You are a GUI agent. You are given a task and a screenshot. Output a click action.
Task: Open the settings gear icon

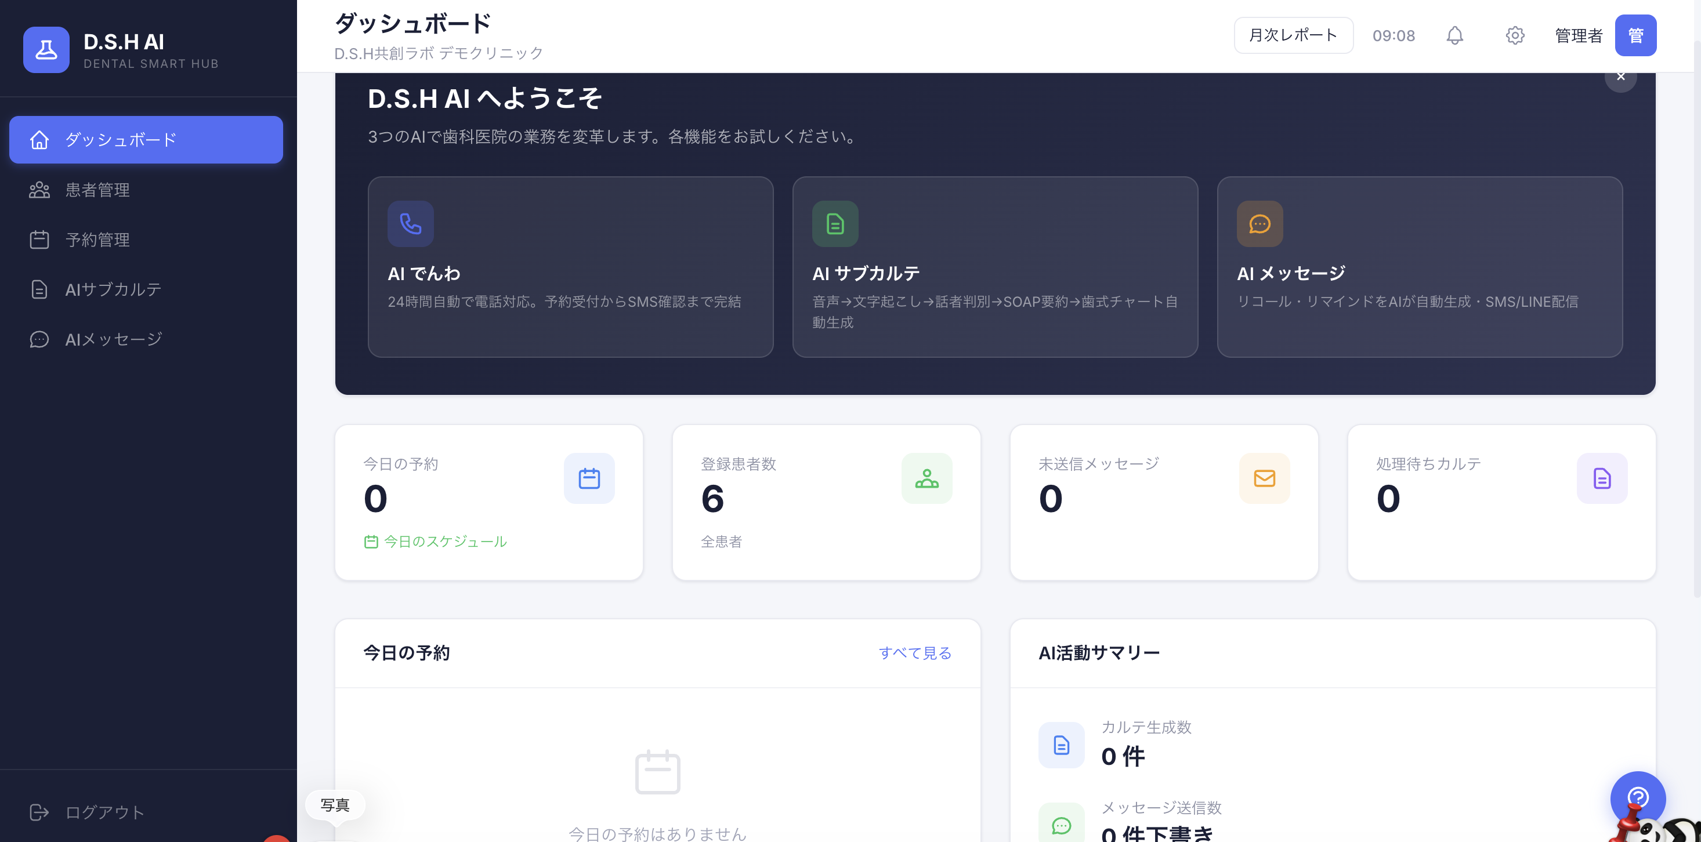pos(1515,35)
